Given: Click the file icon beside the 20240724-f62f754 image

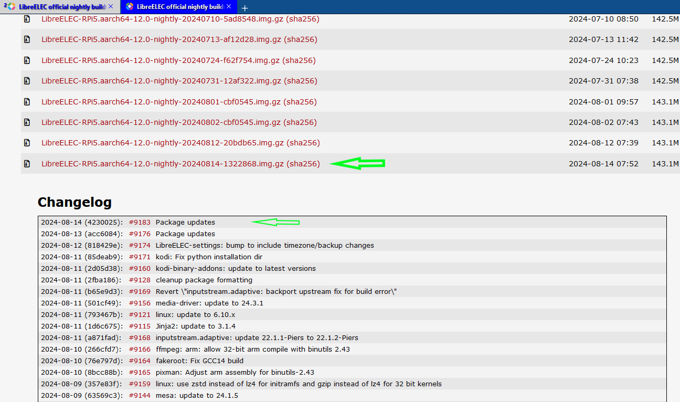Looking at the screenshot, I should tap(27, 60).
